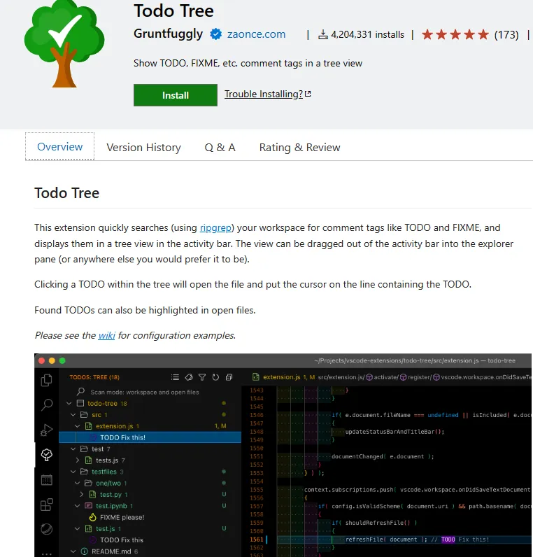Click the scan mode magnifier icon
533x557 pixels.
click(80, 391)
